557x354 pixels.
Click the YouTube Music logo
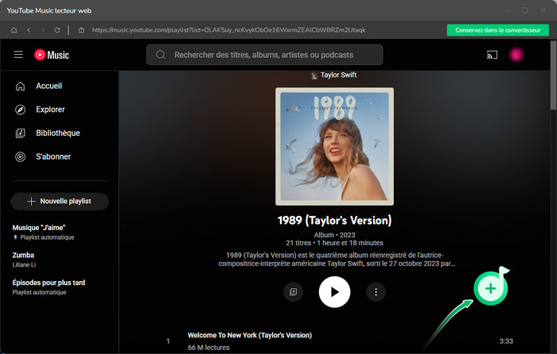coord(52,55)
